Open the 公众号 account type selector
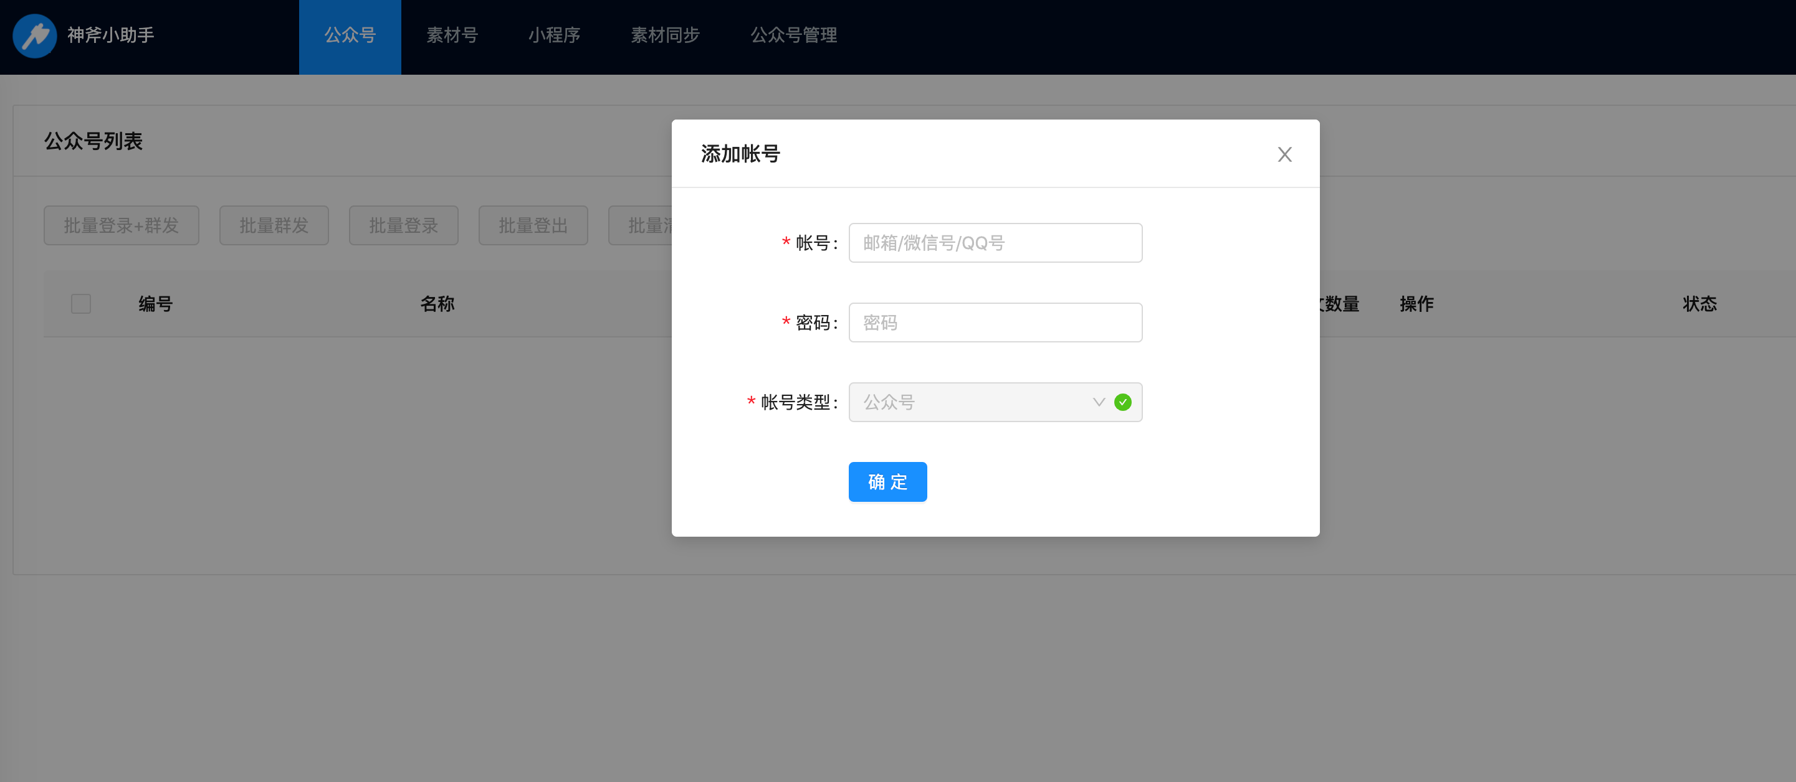1796x782 pixels. click(x=969, y=402)
